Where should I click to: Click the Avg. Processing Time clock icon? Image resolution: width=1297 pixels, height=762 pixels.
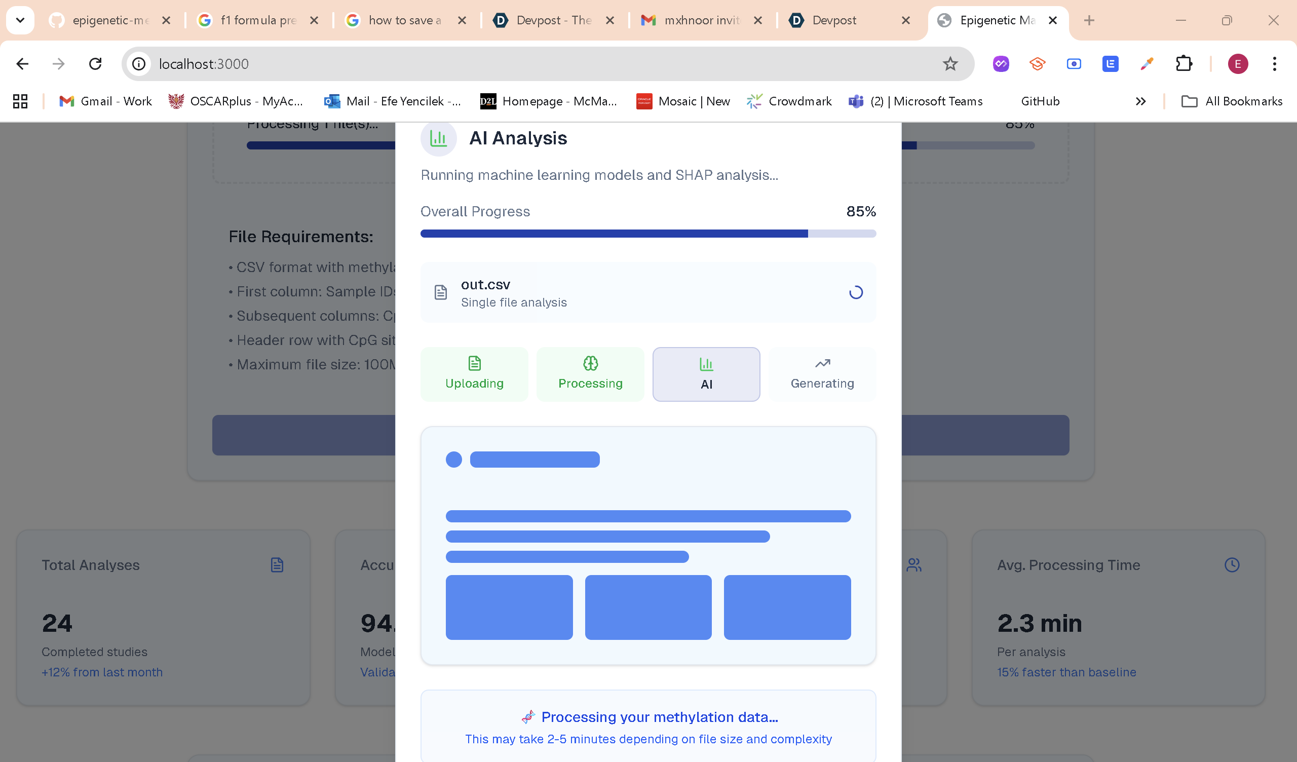coord(1231,565)
